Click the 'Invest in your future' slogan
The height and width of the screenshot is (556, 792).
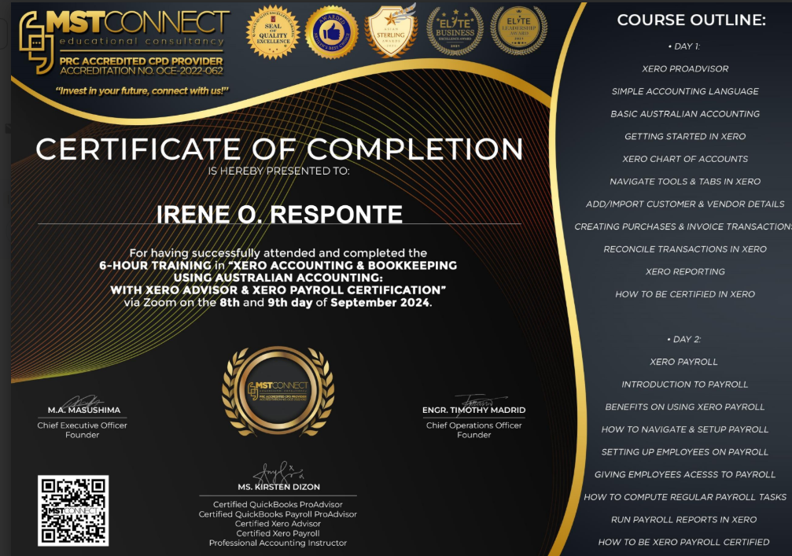pyautogui.click(x=142, y=91)
